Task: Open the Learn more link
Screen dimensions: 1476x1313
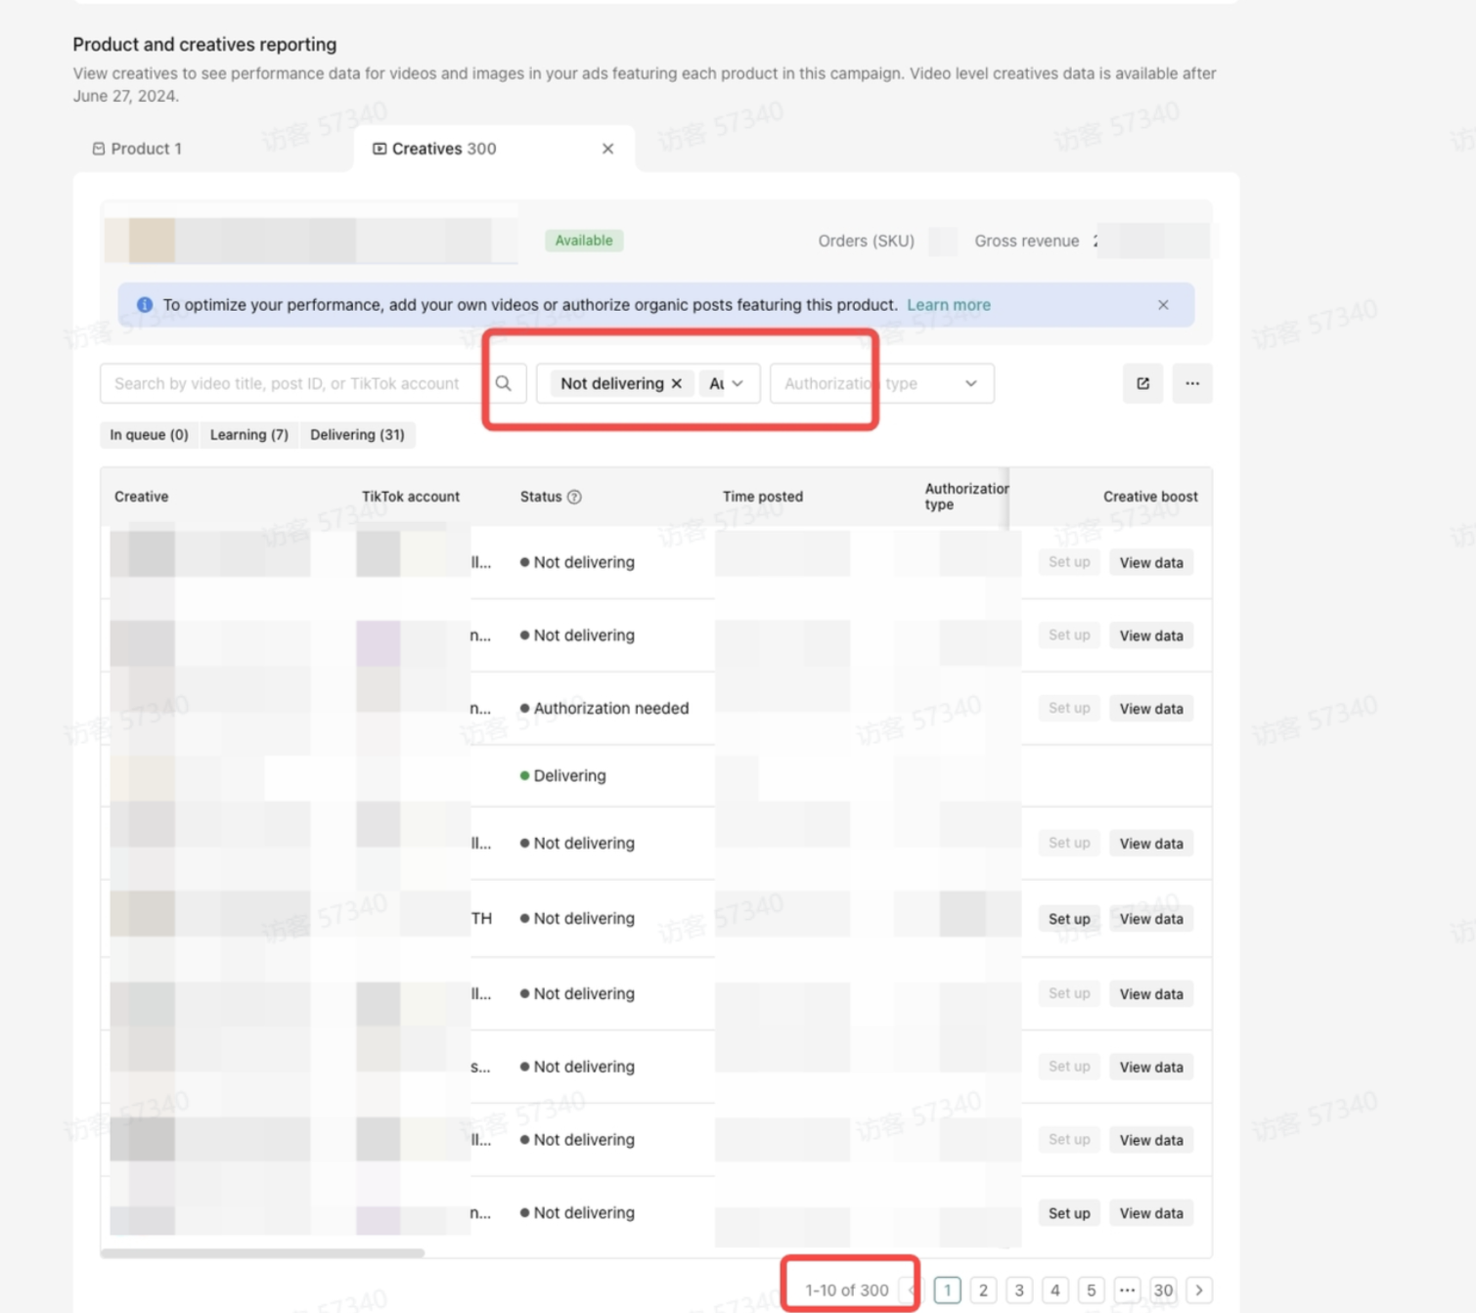Action: coord(949,305)
